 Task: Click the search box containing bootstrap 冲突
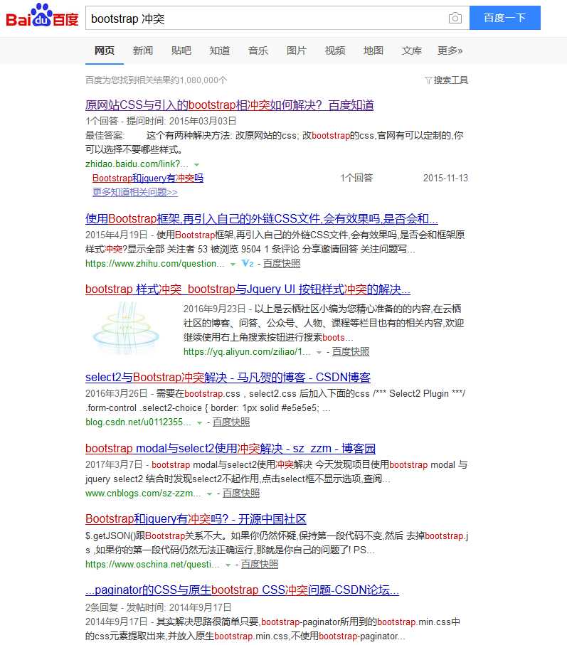(265, 18)
